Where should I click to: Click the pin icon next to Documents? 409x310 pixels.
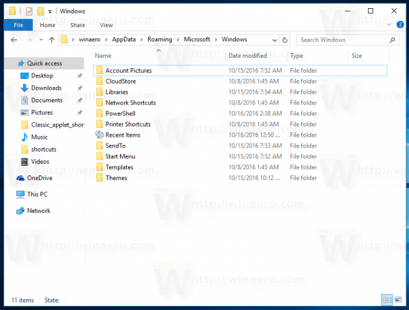coord(80,101)
